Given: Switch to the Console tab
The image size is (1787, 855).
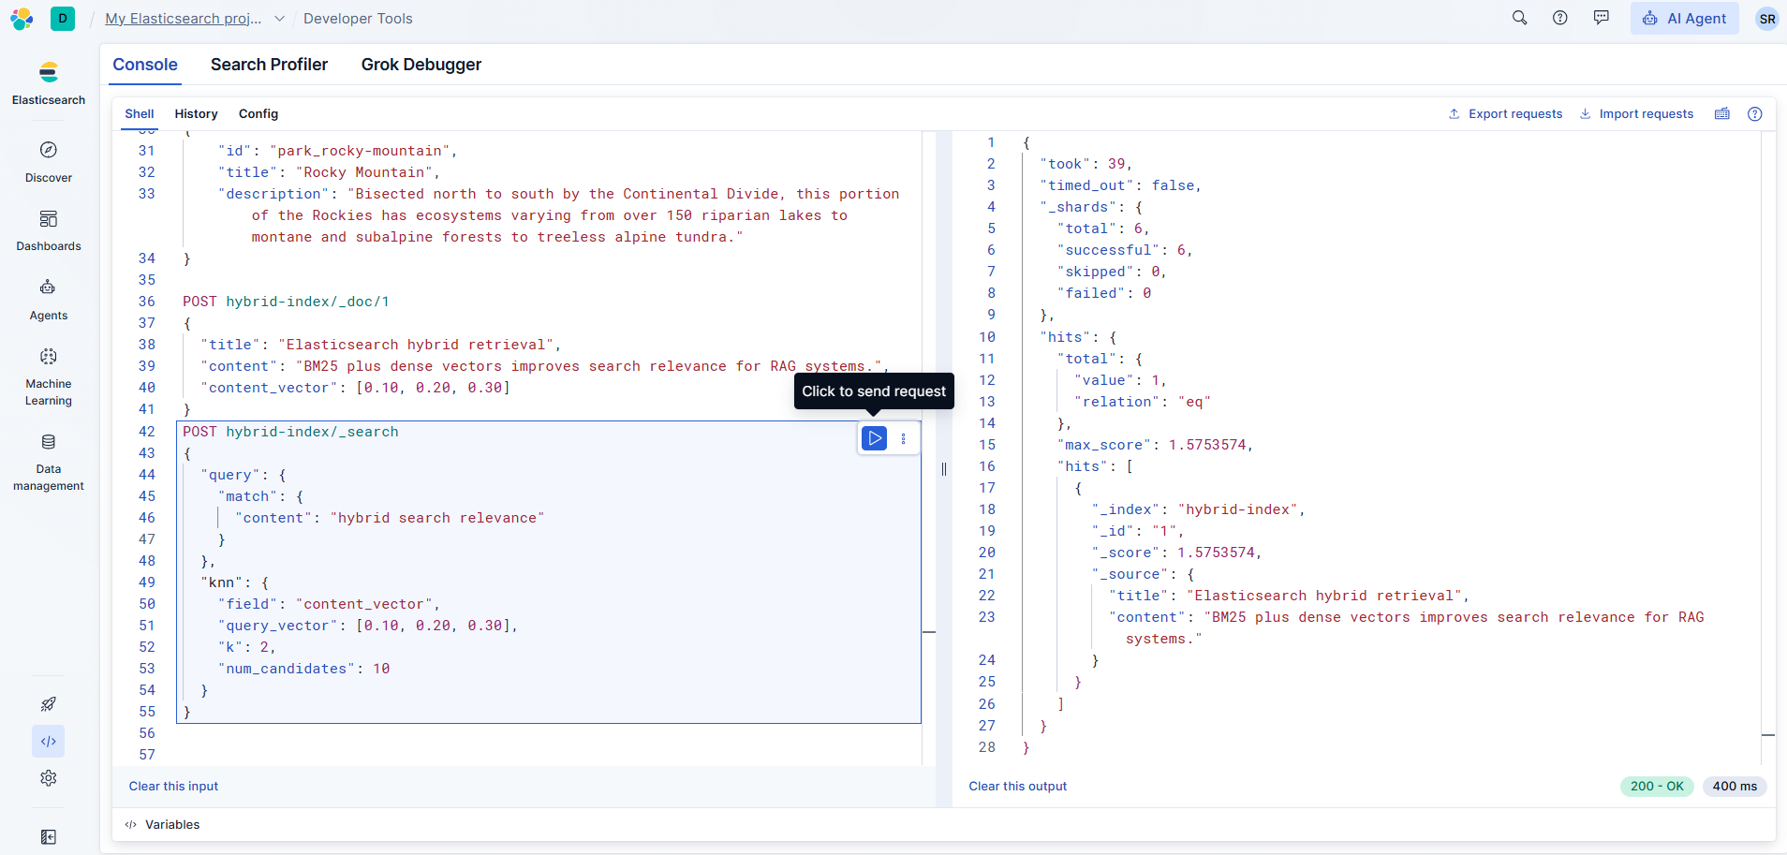Looking at the screenshot, I should (x=145, y=65).
